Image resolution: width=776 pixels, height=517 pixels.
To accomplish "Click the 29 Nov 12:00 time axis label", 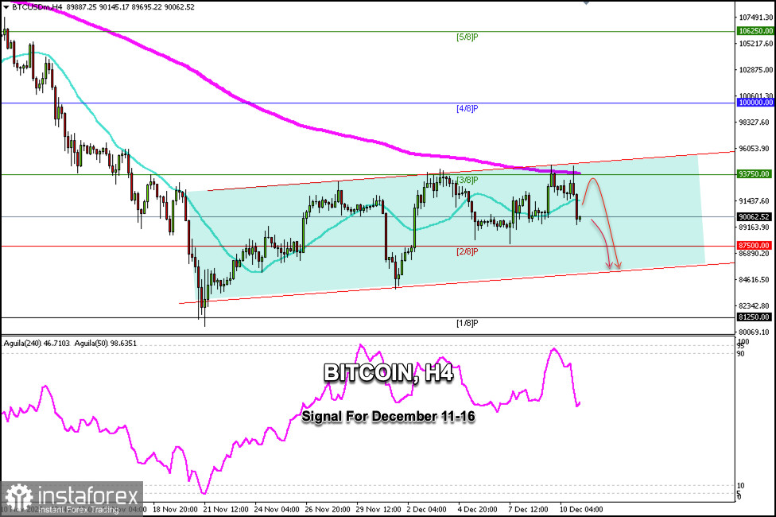I will (378, 509).
